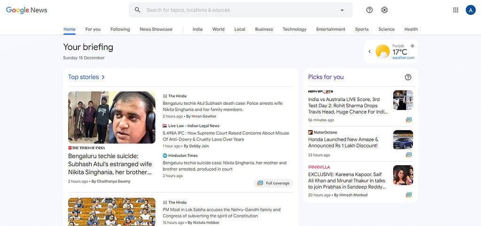This screenshot has width=481, height=226.
Task: Go to the Sports section
Action: pos(362,29)
